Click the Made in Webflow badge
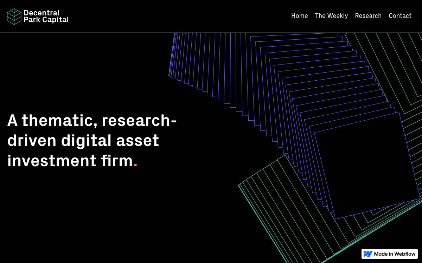Viewport: 422px width, 263px height. 389,254
